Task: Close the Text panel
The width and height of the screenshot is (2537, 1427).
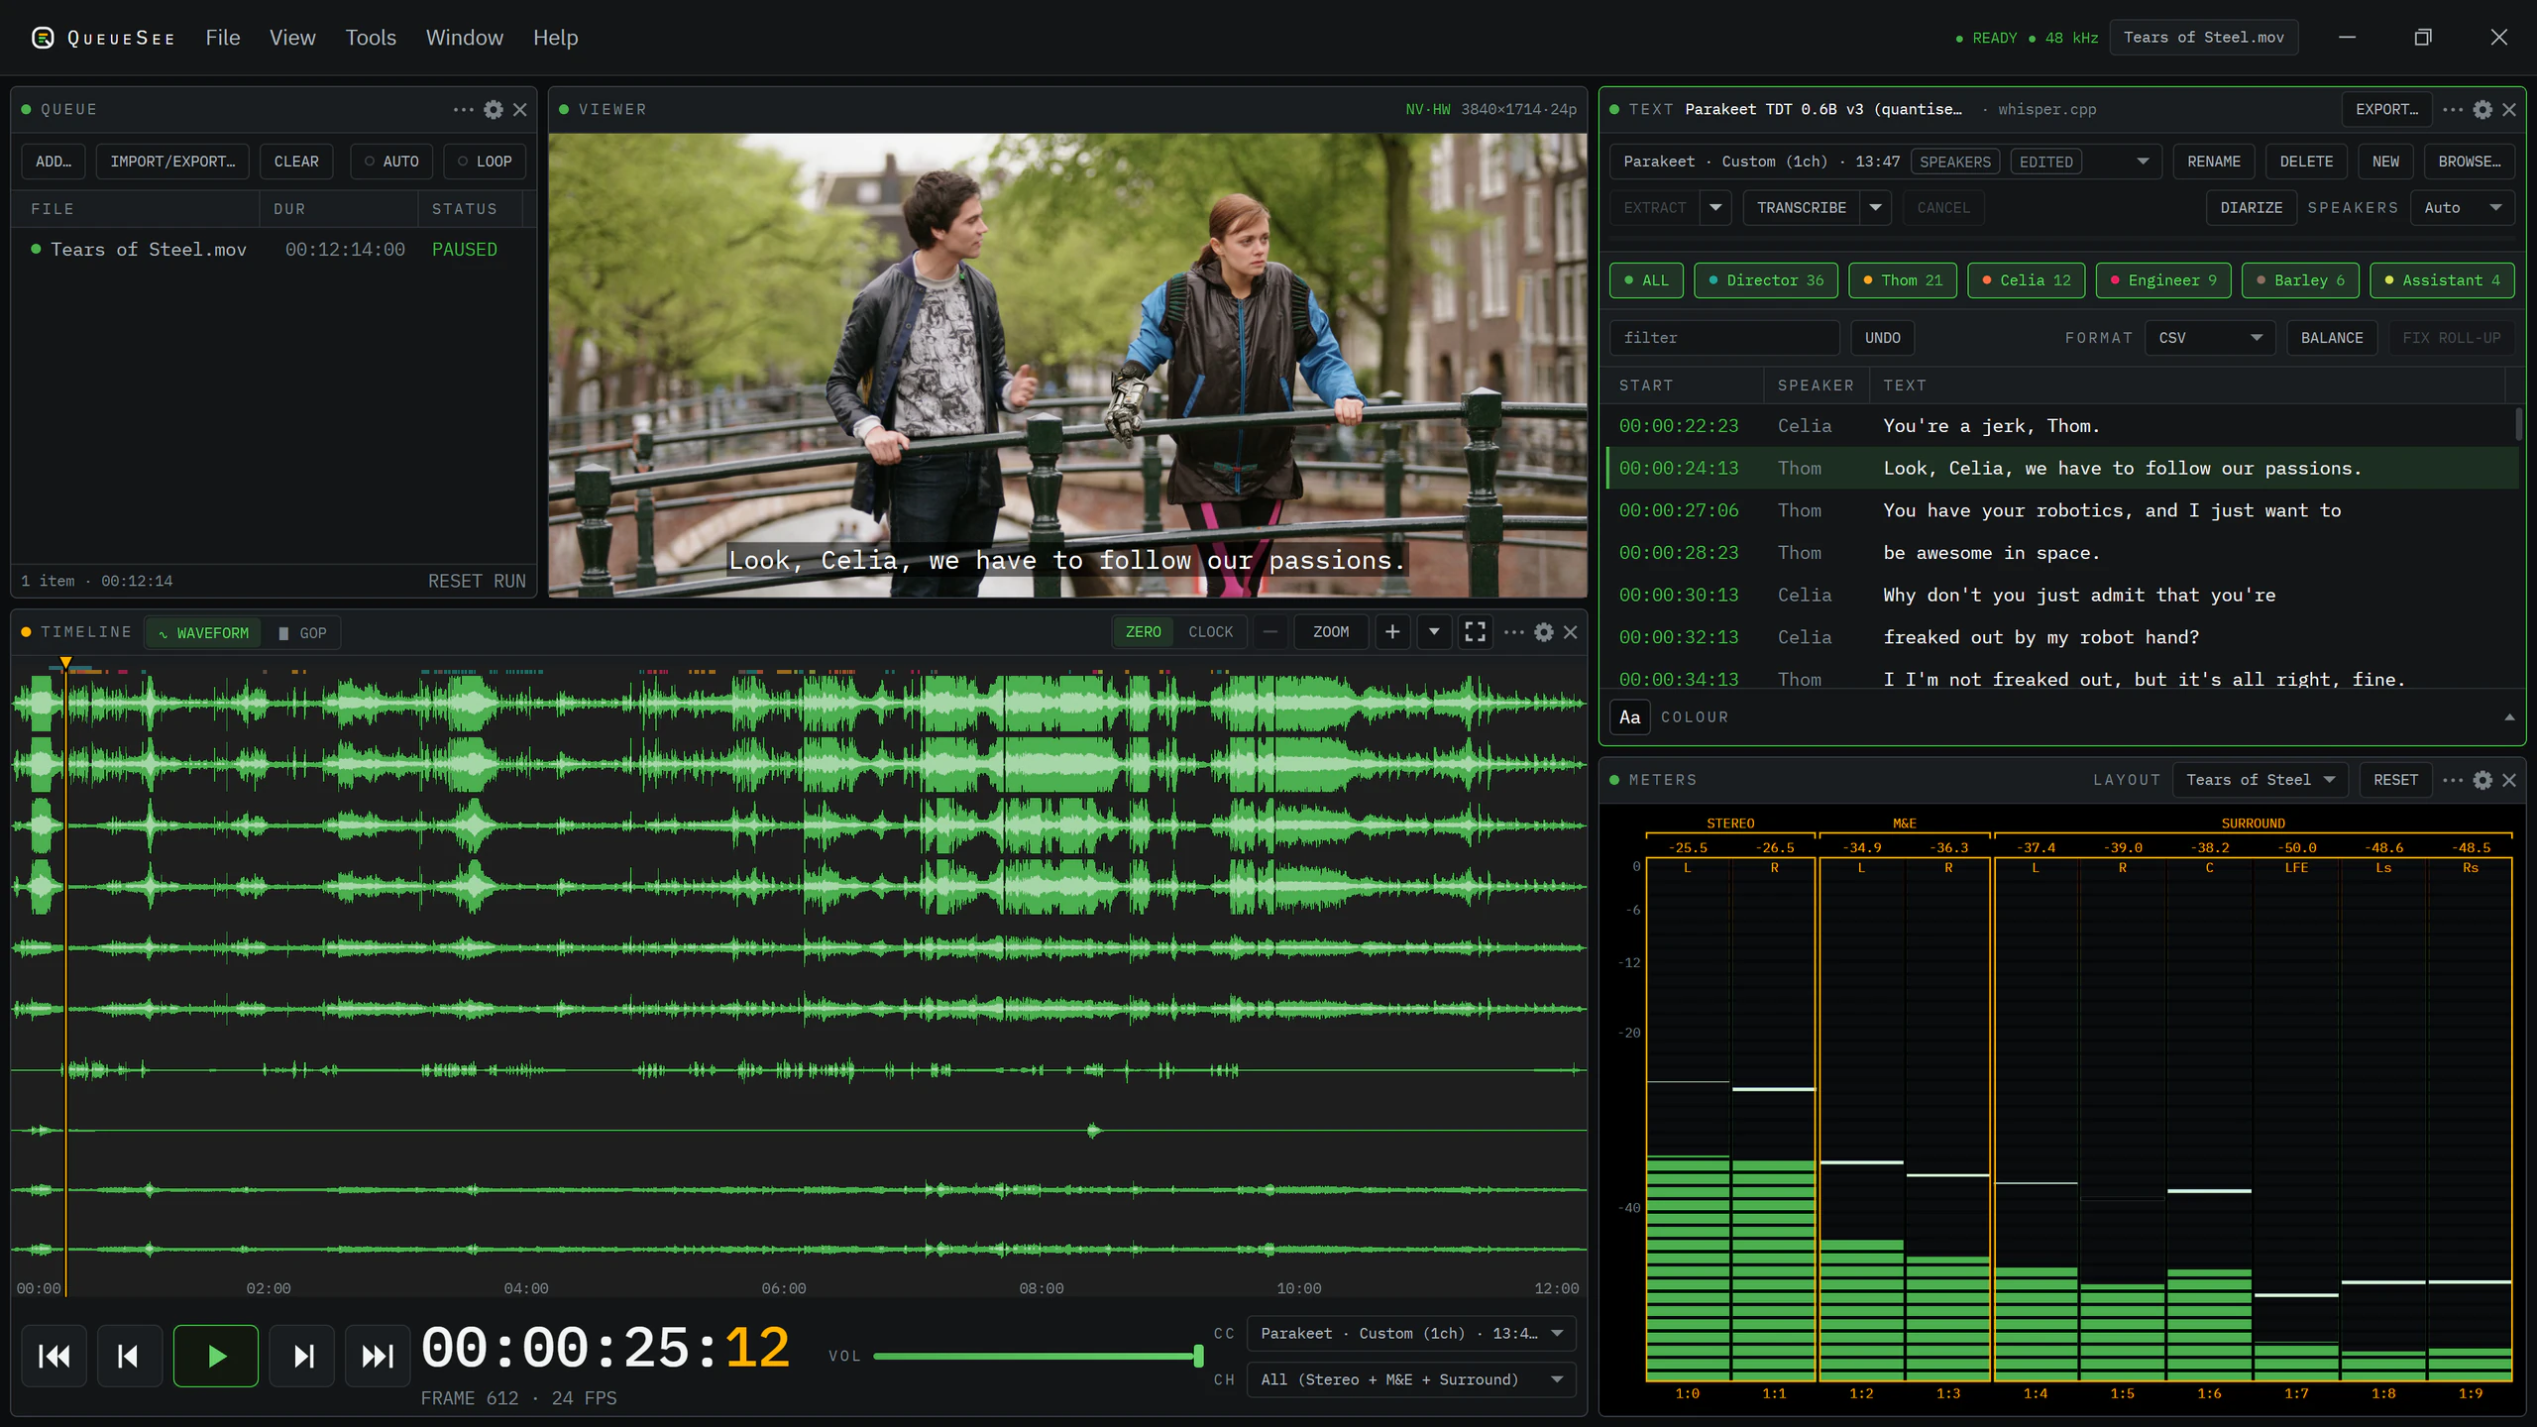Action: [2509, 110]
